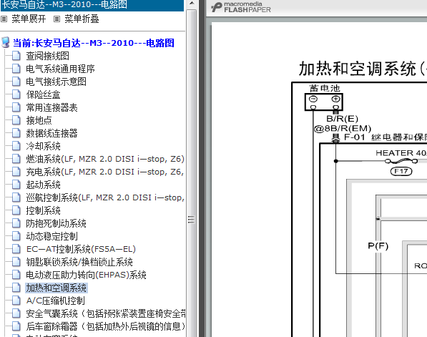
Task: Click the scroll-up arrow of the left panel
Action: click(x=192, y=4)
